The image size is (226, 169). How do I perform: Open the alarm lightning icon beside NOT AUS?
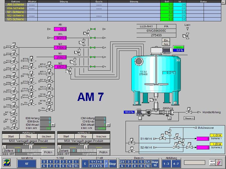(219, 162)
